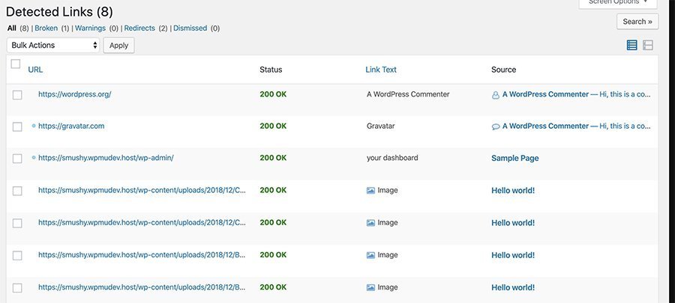This screenshot has width=675, height=303.
Task: Sort the table by Link Text column
Action: [x=381, y=70]
